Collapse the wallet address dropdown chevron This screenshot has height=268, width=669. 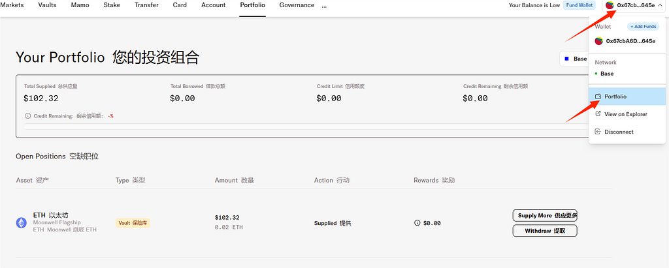point(660,5)
